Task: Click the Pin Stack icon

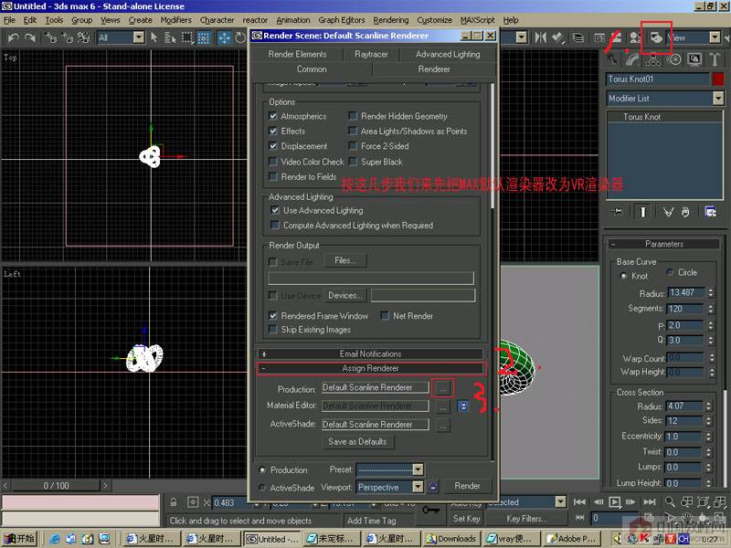Action: (x=618, y=212)
